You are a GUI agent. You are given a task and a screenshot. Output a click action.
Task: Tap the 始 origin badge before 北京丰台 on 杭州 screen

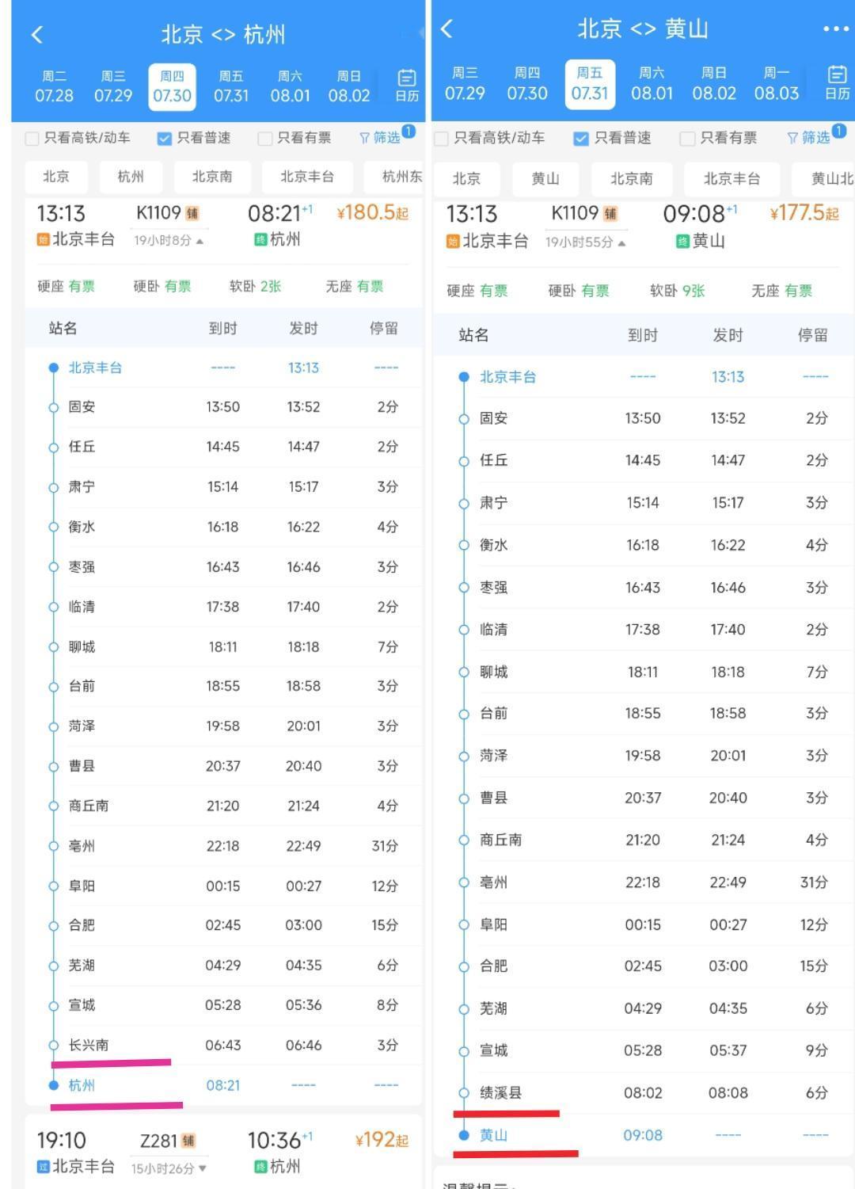click(44, 239)
